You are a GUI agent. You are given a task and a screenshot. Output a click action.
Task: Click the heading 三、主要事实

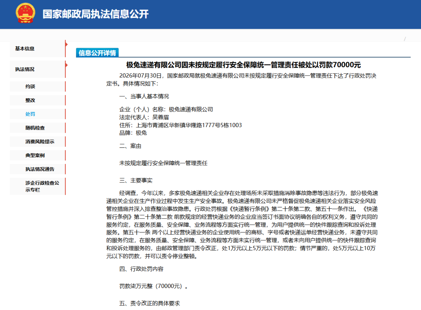click(136, 180)
